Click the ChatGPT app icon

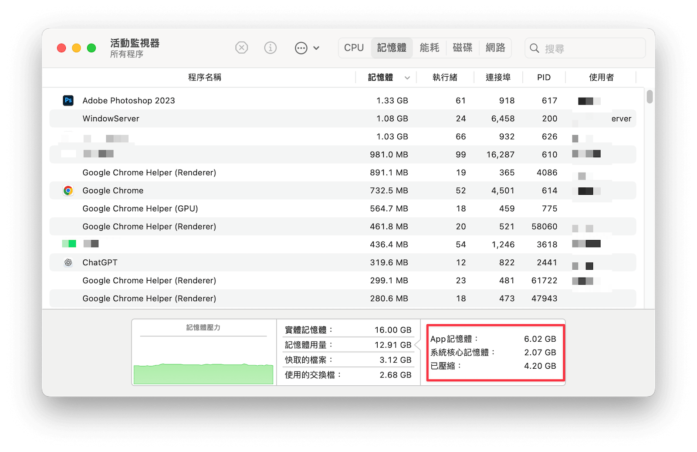pos(68,262)
